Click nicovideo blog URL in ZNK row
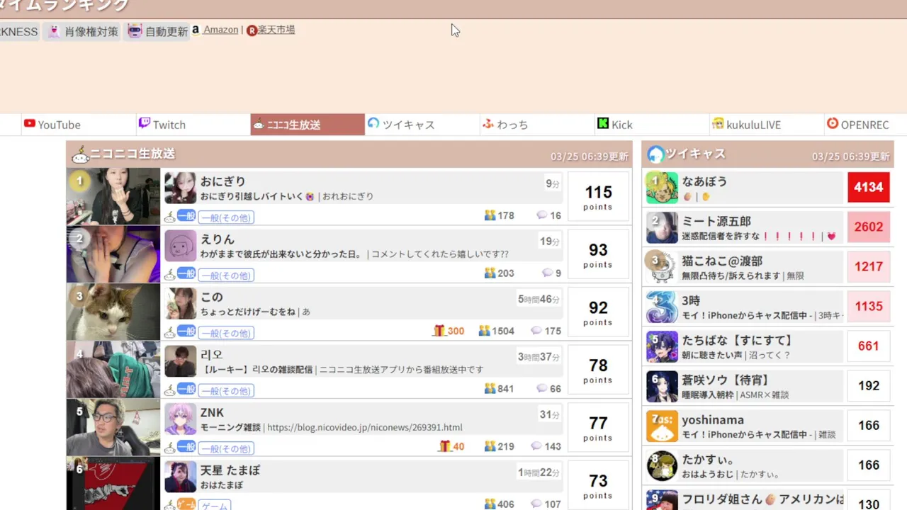The width and height of the screenshot is (907, 510). pos(365,428)
